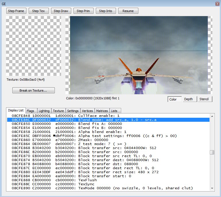Click the Step Frame button
The width and height of the screenshot is (221, 197).
[16, 11]
